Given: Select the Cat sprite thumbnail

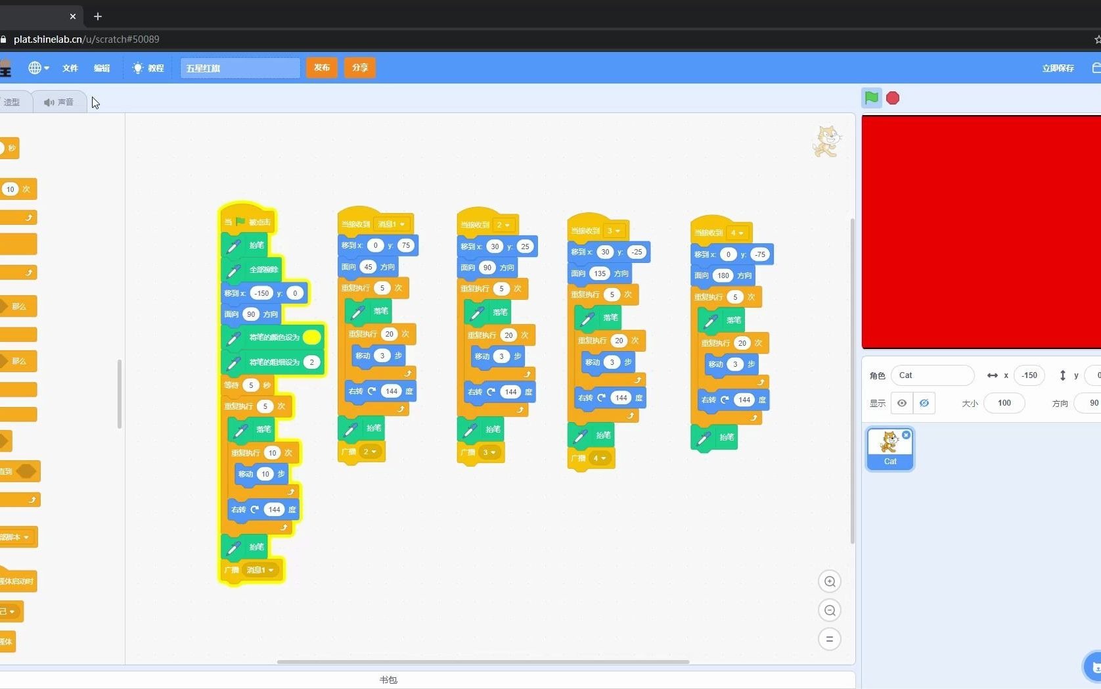Looking at the screenshot, I should (889, 448).
